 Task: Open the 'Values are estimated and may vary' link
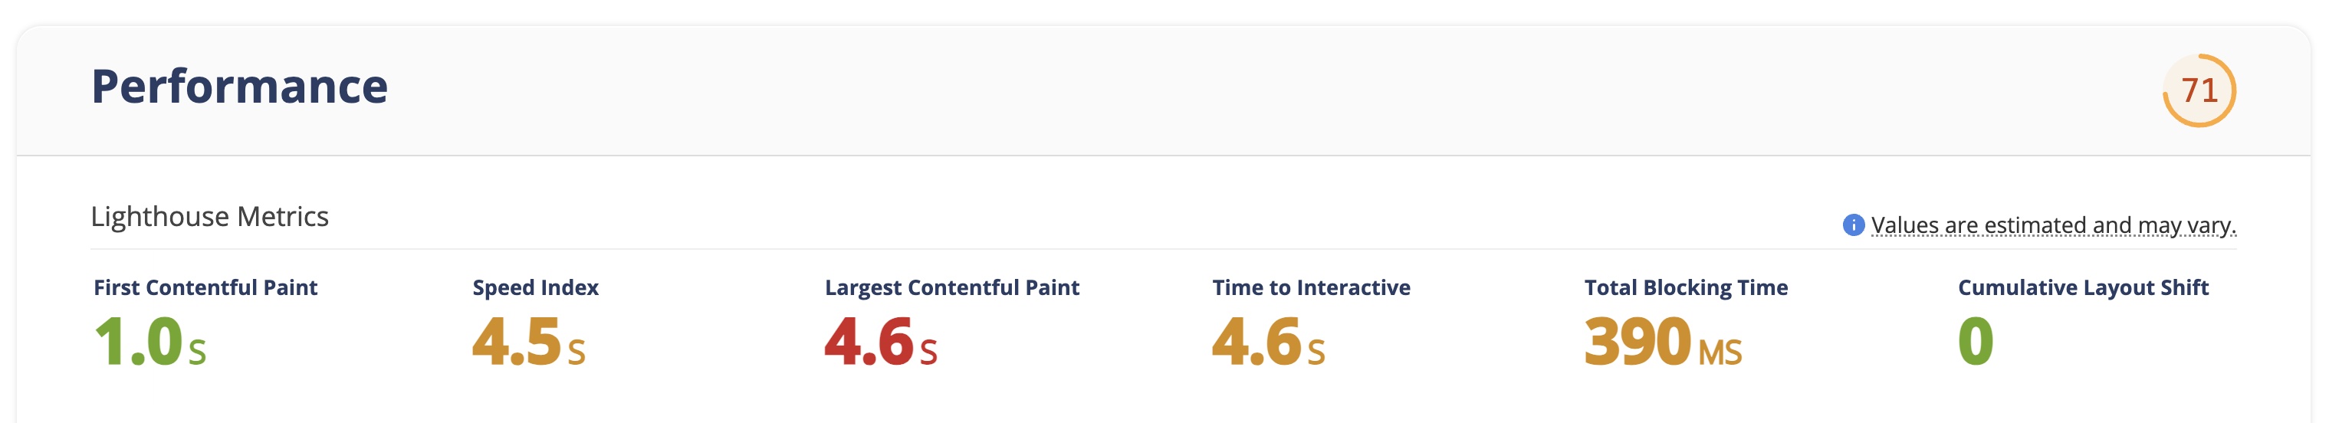pos(2053,225)
